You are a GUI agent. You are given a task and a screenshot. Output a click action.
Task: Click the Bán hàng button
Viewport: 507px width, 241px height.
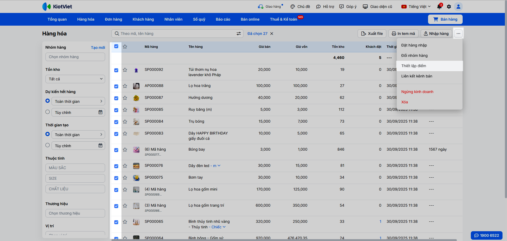coord(445,19)
